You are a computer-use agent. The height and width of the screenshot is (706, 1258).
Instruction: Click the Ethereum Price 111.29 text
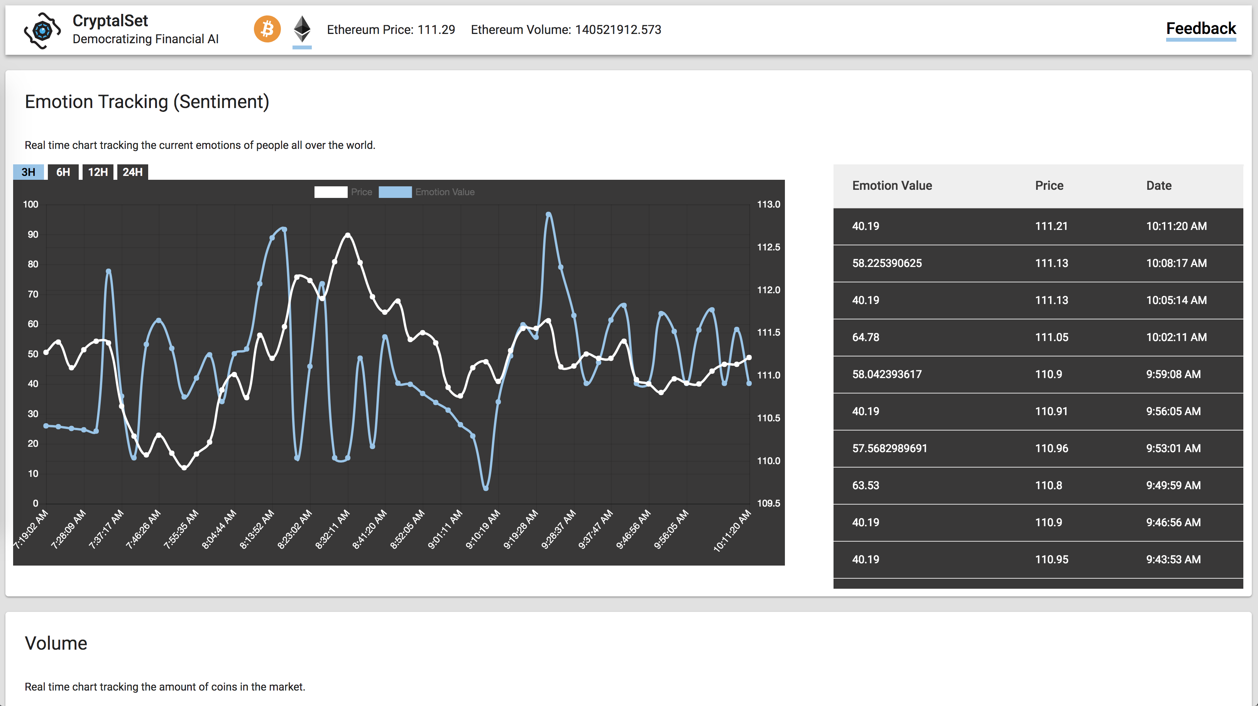tap(391, 30)
